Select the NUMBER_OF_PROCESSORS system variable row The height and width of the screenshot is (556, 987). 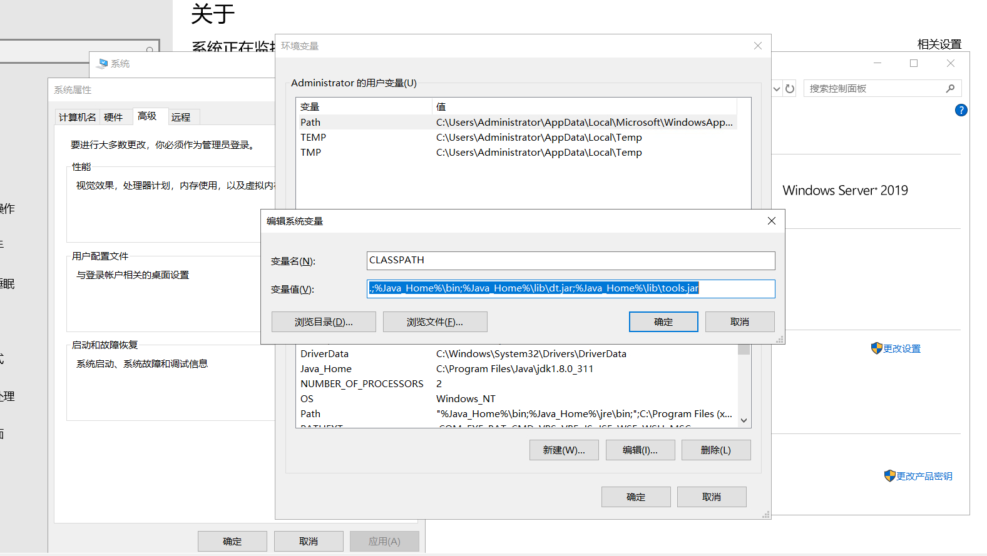[x=516, y=383]
